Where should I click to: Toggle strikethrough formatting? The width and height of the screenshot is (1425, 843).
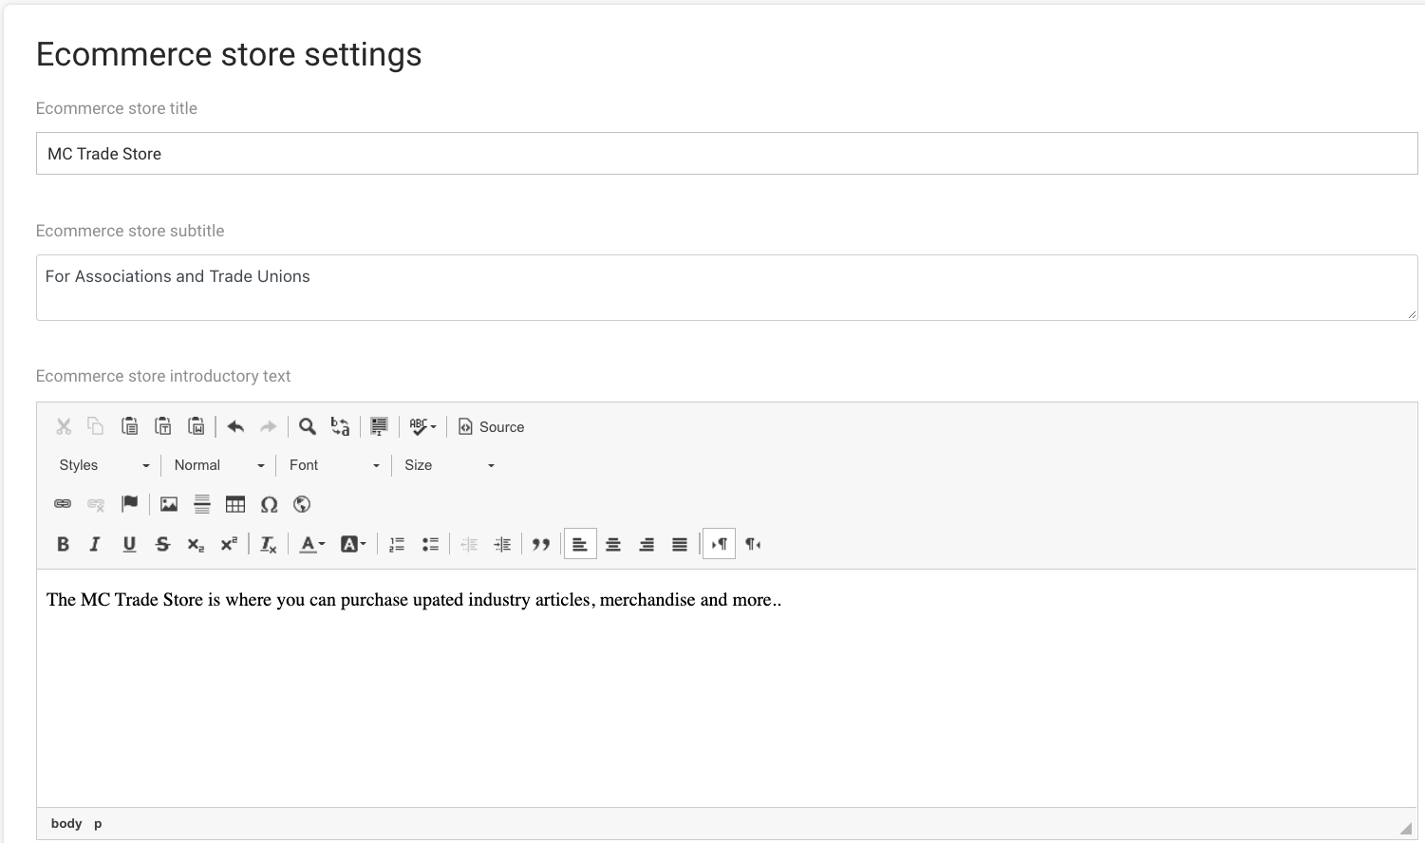point(162,544)
